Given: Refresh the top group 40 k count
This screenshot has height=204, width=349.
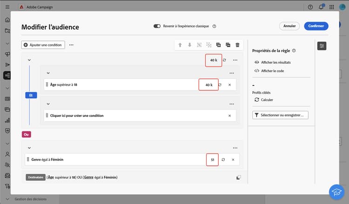Looking at the screenshot, I should pyautogui.click(x=224, y=60).
